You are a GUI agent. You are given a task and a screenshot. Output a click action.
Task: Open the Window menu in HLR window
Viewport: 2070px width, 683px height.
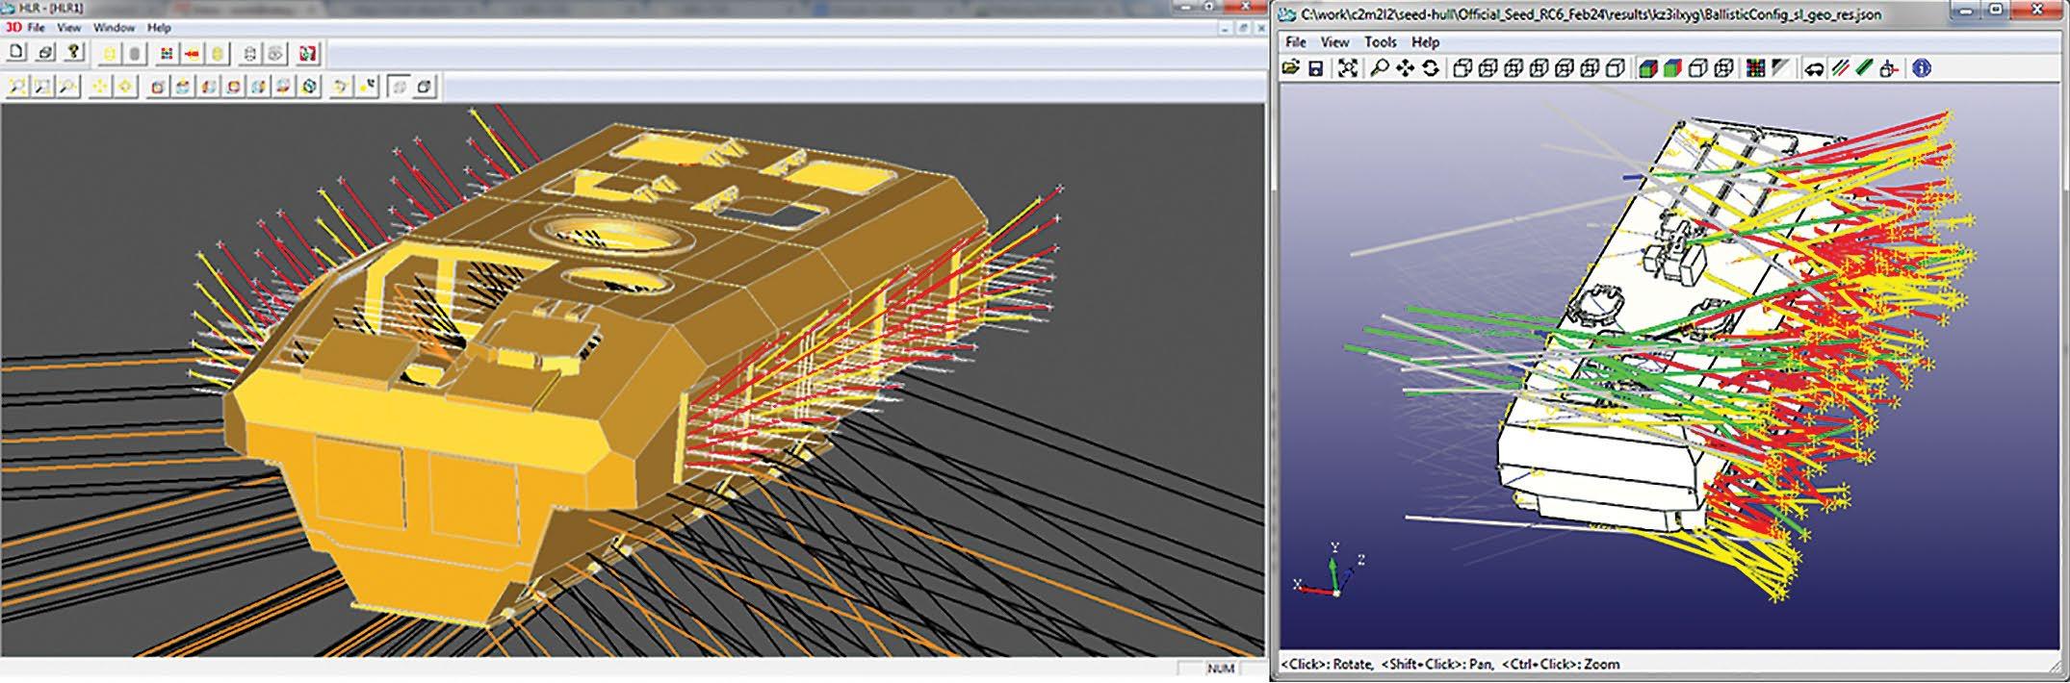click(114, 28)
